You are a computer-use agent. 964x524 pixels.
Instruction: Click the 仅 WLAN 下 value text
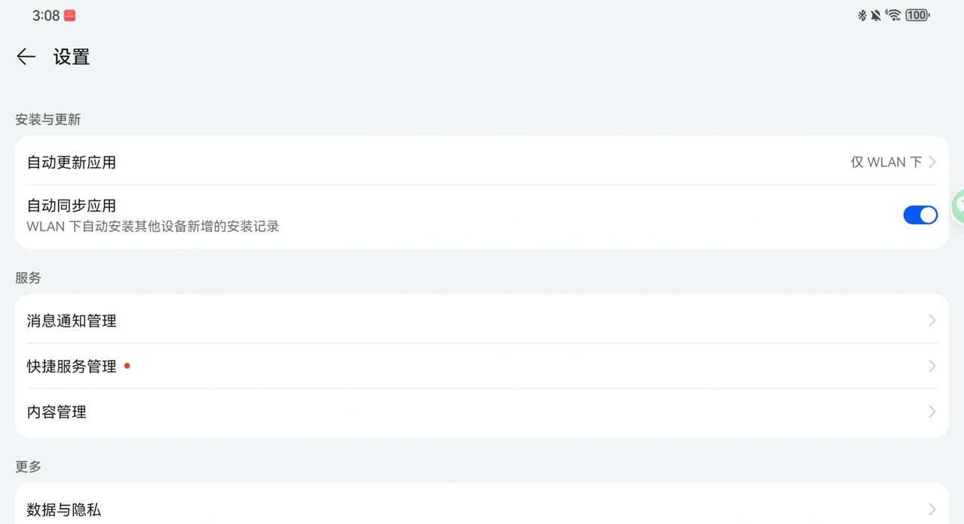click(886, 162)
